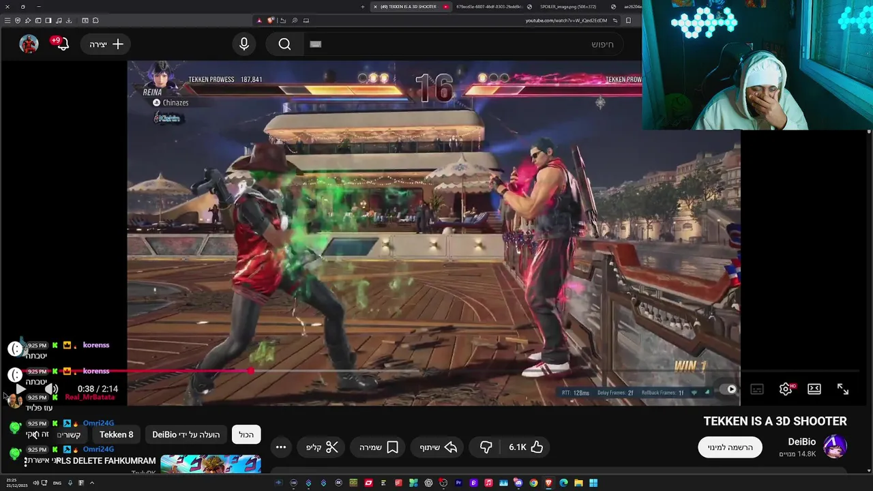Subscribe via הרשמה למינוי button
Viewport: 873px width, 491px height.
tap(730, 447)
